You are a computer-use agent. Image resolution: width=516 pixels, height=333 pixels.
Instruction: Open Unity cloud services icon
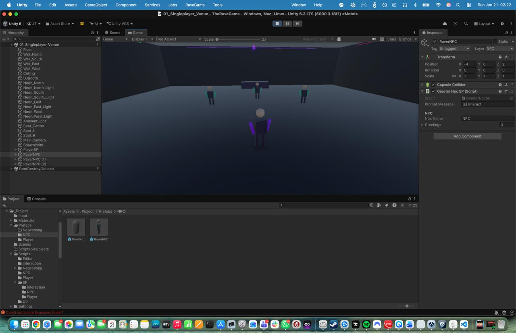[445, 24]
